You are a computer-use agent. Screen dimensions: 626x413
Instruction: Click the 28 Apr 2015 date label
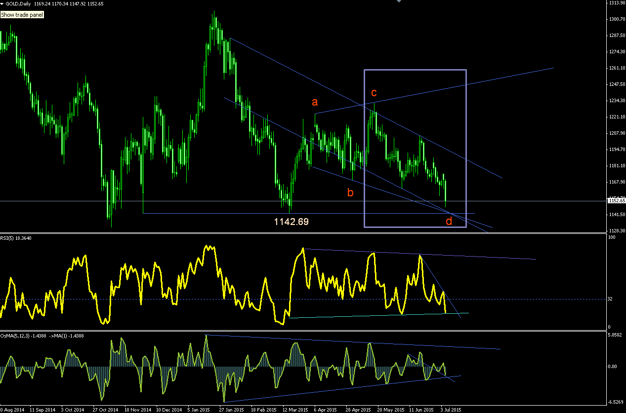pyautogui.click(x=358, y=410)
